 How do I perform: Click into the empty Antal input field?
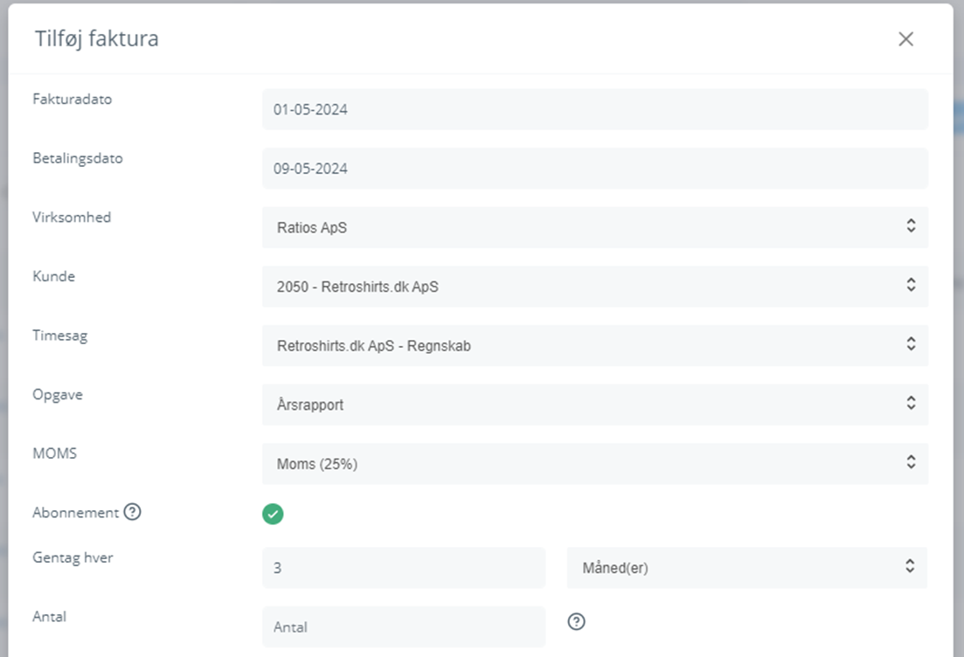click(403, 627)
